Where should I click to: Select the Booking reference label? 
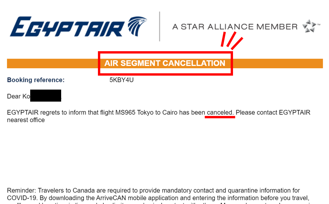36,80
